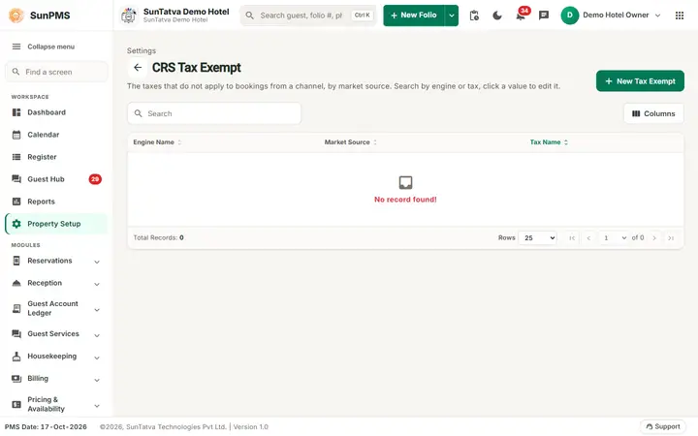Open the Columns chooser button
The width and height of the screenshot is (698, 436).
(x=653, y=114)
